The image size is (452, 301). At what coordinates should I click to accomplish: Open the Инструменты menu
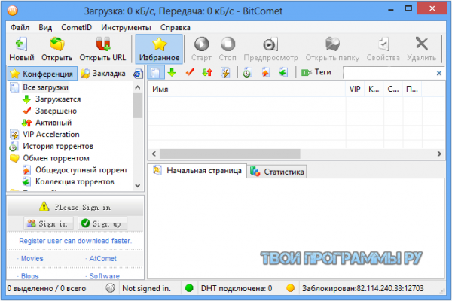click(x=126, y=28)
